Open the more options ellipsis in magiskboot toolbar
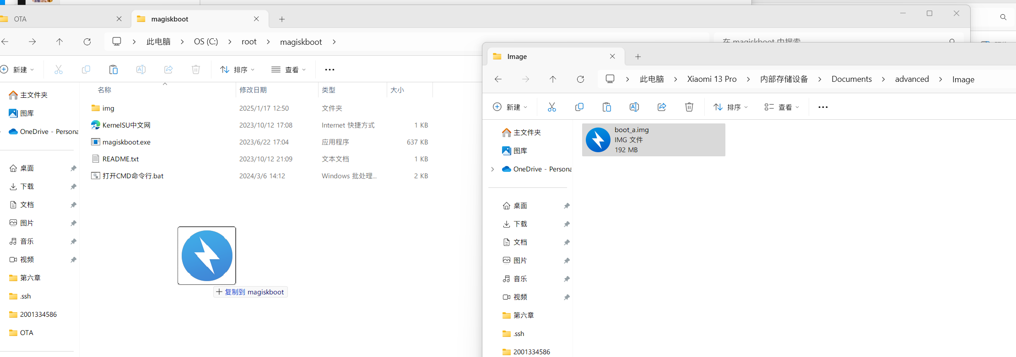This screenshot has height=357, width=1016. (x=330, y=69)
